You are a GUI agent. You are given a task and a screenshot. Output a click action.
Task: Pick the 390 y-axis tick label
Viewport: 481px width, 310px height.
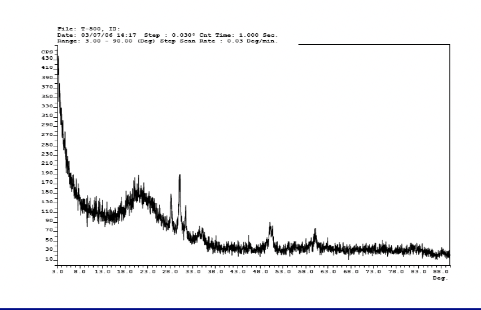click(x=47, y=77)
